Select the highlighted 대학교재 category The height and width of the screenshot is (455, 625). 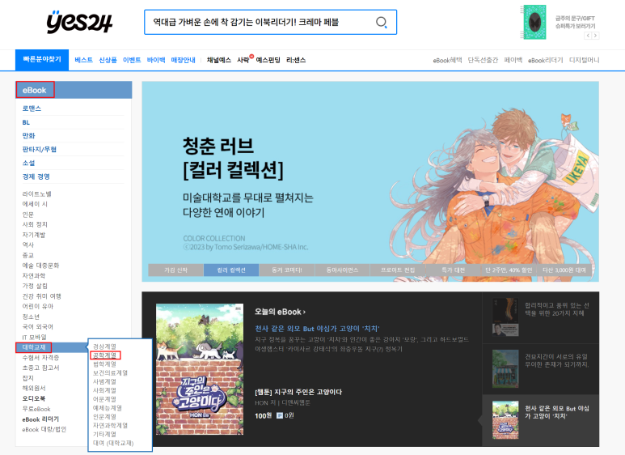pyautogui.click(x=34, y=347)
